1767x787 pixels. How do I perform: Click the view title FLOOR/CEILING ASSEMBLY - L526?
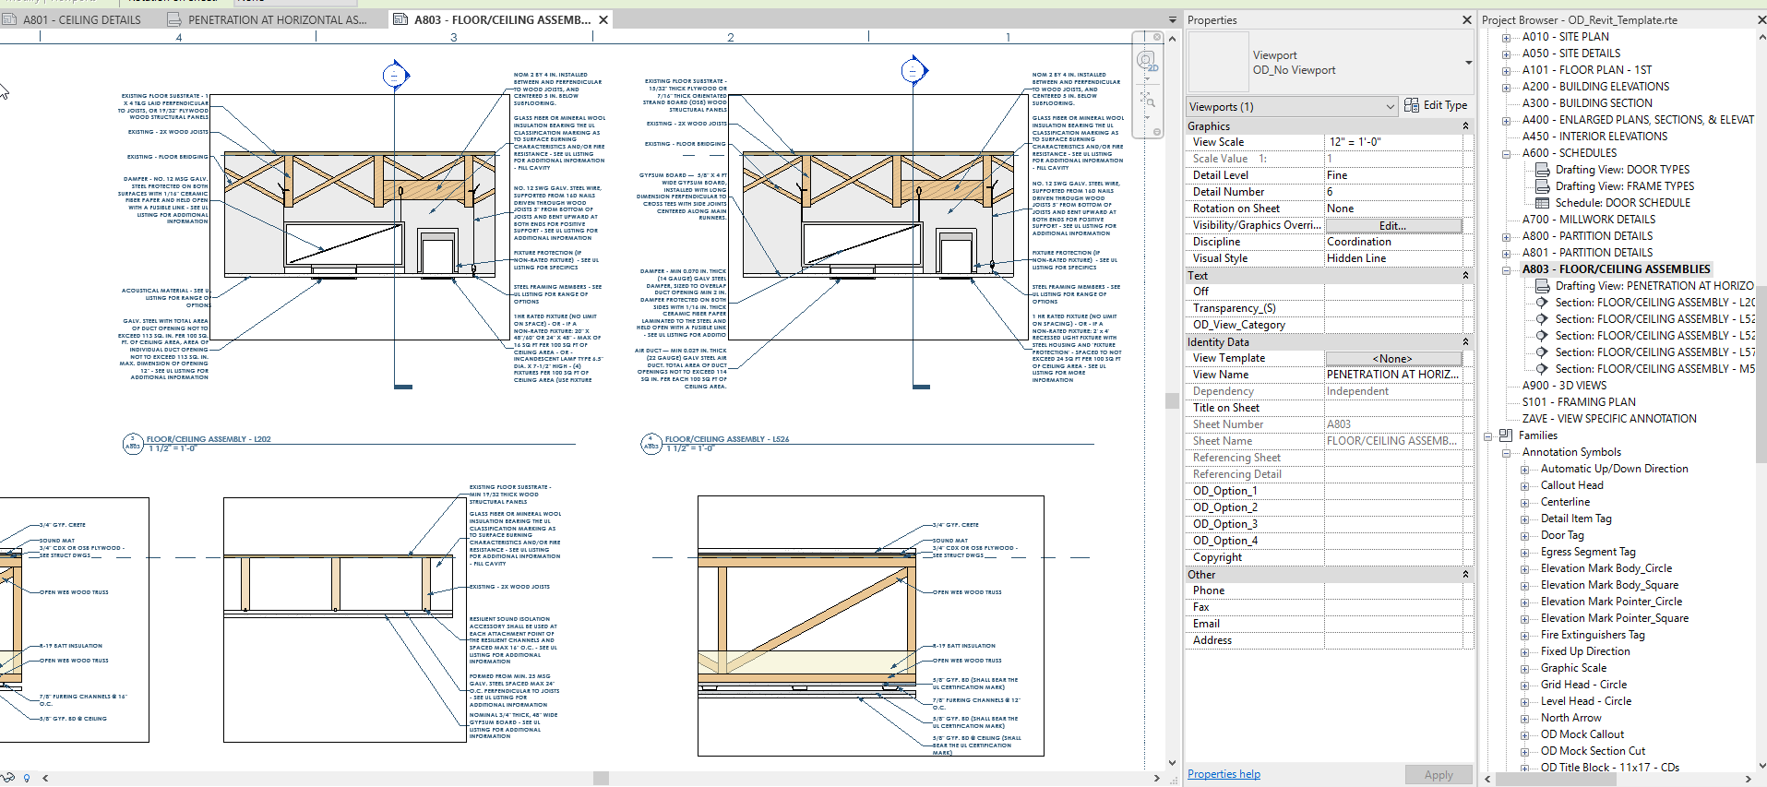point(727,439)
